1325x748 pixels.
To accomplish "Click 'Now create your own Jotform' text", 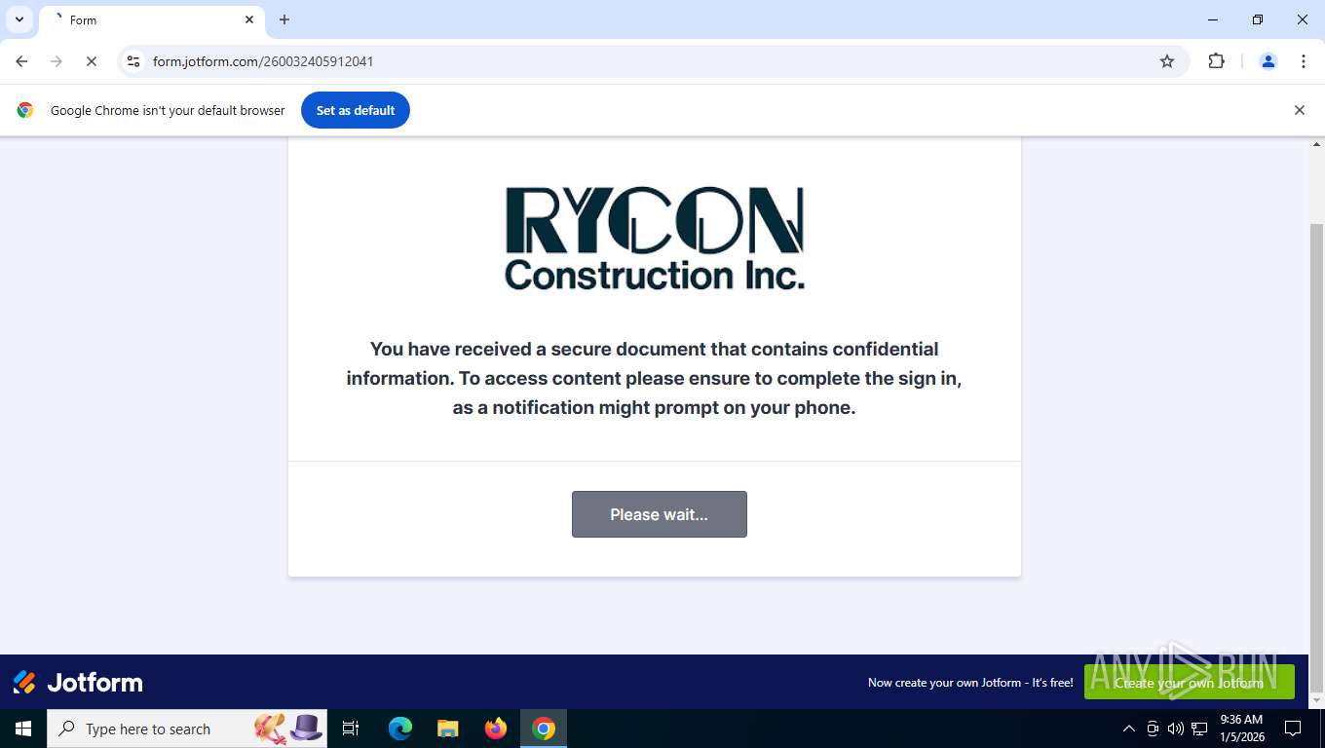I will point(970,683).
